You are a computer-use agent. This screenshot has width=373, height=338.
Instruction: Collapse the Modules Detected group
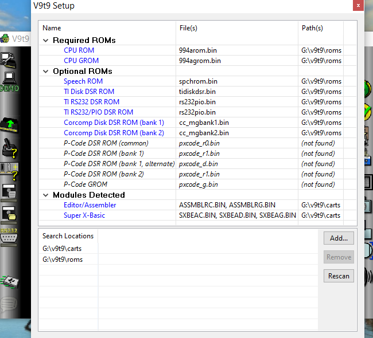click(x=46, y=195)
